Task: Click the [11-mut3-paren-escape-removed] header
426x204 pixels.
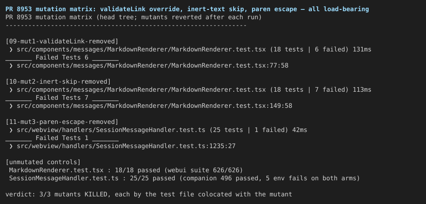Action: [x=62, y=122]
